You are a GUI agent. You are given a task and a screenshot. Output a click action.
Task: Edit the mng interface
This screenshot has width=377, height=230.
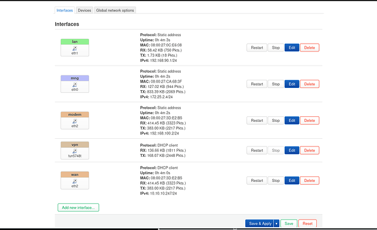(292, 84)
